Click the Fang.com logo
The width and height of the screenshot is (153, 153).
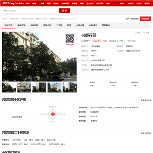point(10,3)
